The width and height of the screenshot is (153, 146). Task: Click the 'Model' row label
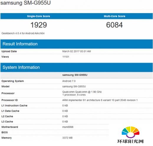point(5,87)
